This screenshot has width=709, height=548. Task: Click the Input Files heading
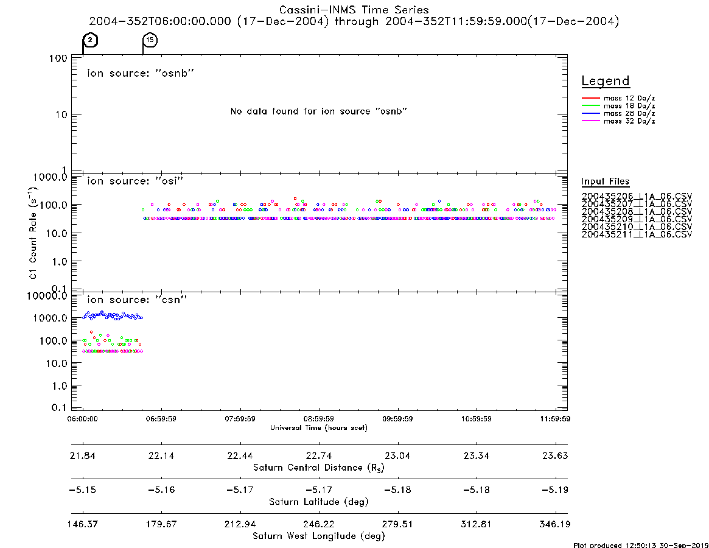pos(606,181)
